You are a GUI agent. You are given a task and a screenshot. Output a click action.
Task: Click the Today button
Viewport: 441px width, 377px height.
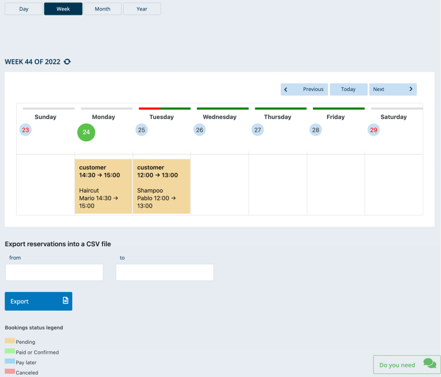[348, 89]
